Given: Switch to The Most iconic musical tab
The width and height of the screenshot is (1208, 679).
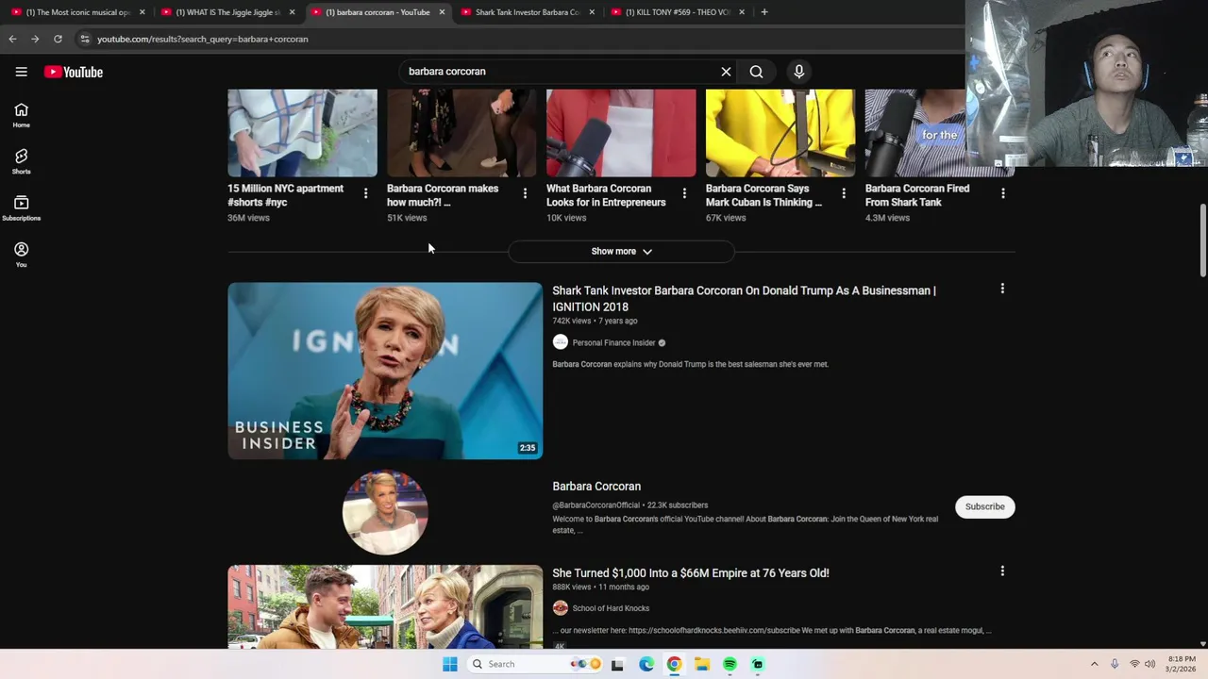Looking at the screenshot, I should 78,12.
